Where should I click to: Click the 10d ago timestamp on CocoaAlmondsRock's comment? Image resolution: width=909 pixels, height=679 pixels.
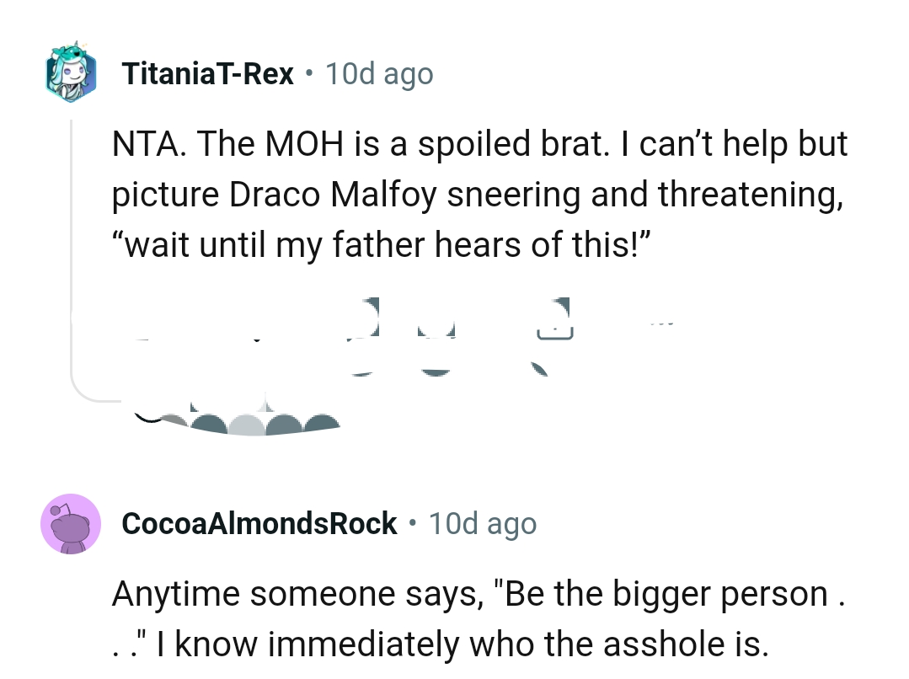tap(482, 523)
